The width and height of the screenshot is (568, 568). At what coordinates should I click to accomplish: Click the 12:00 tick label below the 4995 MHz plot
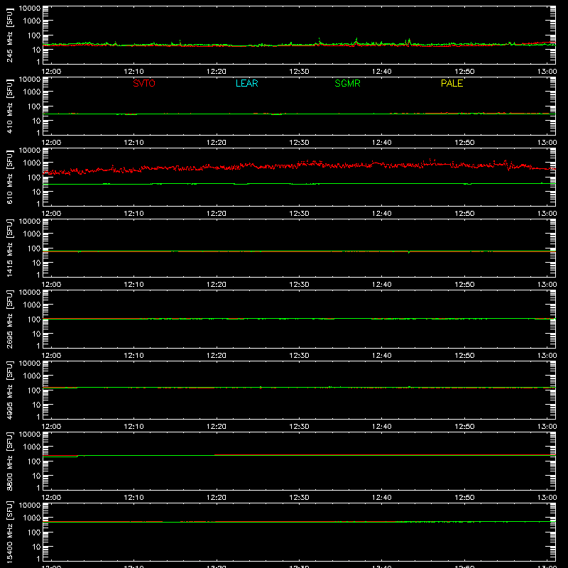click(x=51, y=427)
